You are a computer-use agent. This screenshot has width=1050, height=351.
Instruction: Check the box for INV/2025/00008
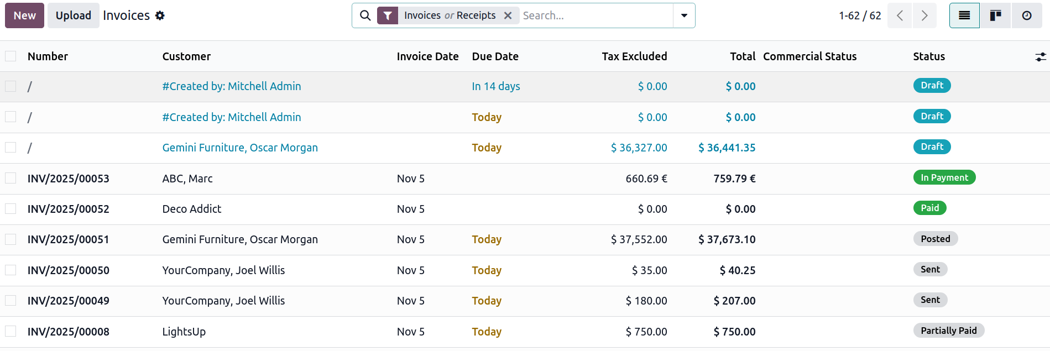tap(11, 331)
